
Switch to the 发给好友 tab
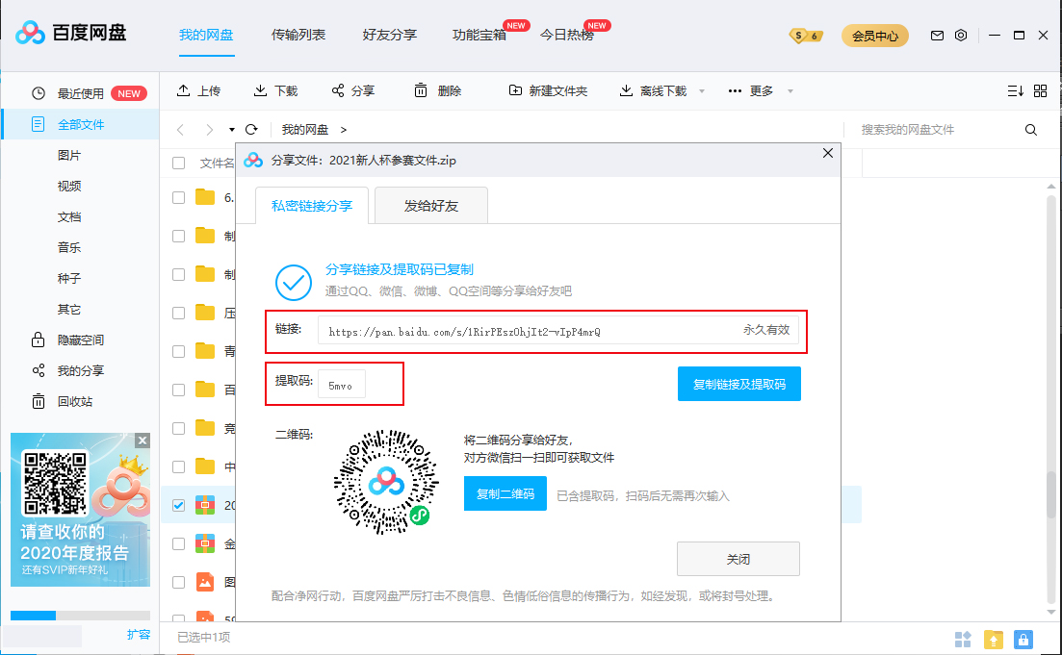[430, 206]
